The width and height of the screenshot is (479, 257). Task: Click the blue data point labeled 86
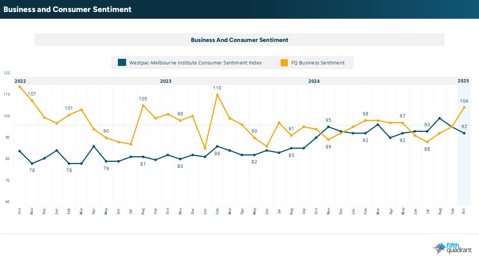pyautogui.click(x=217, y=146)
